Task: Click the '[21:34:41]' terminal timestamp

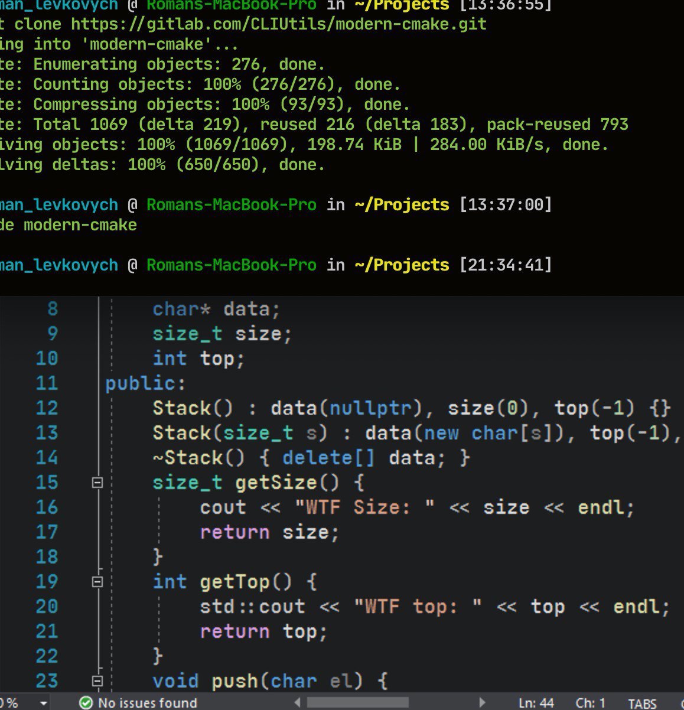Action: (506, 265)
